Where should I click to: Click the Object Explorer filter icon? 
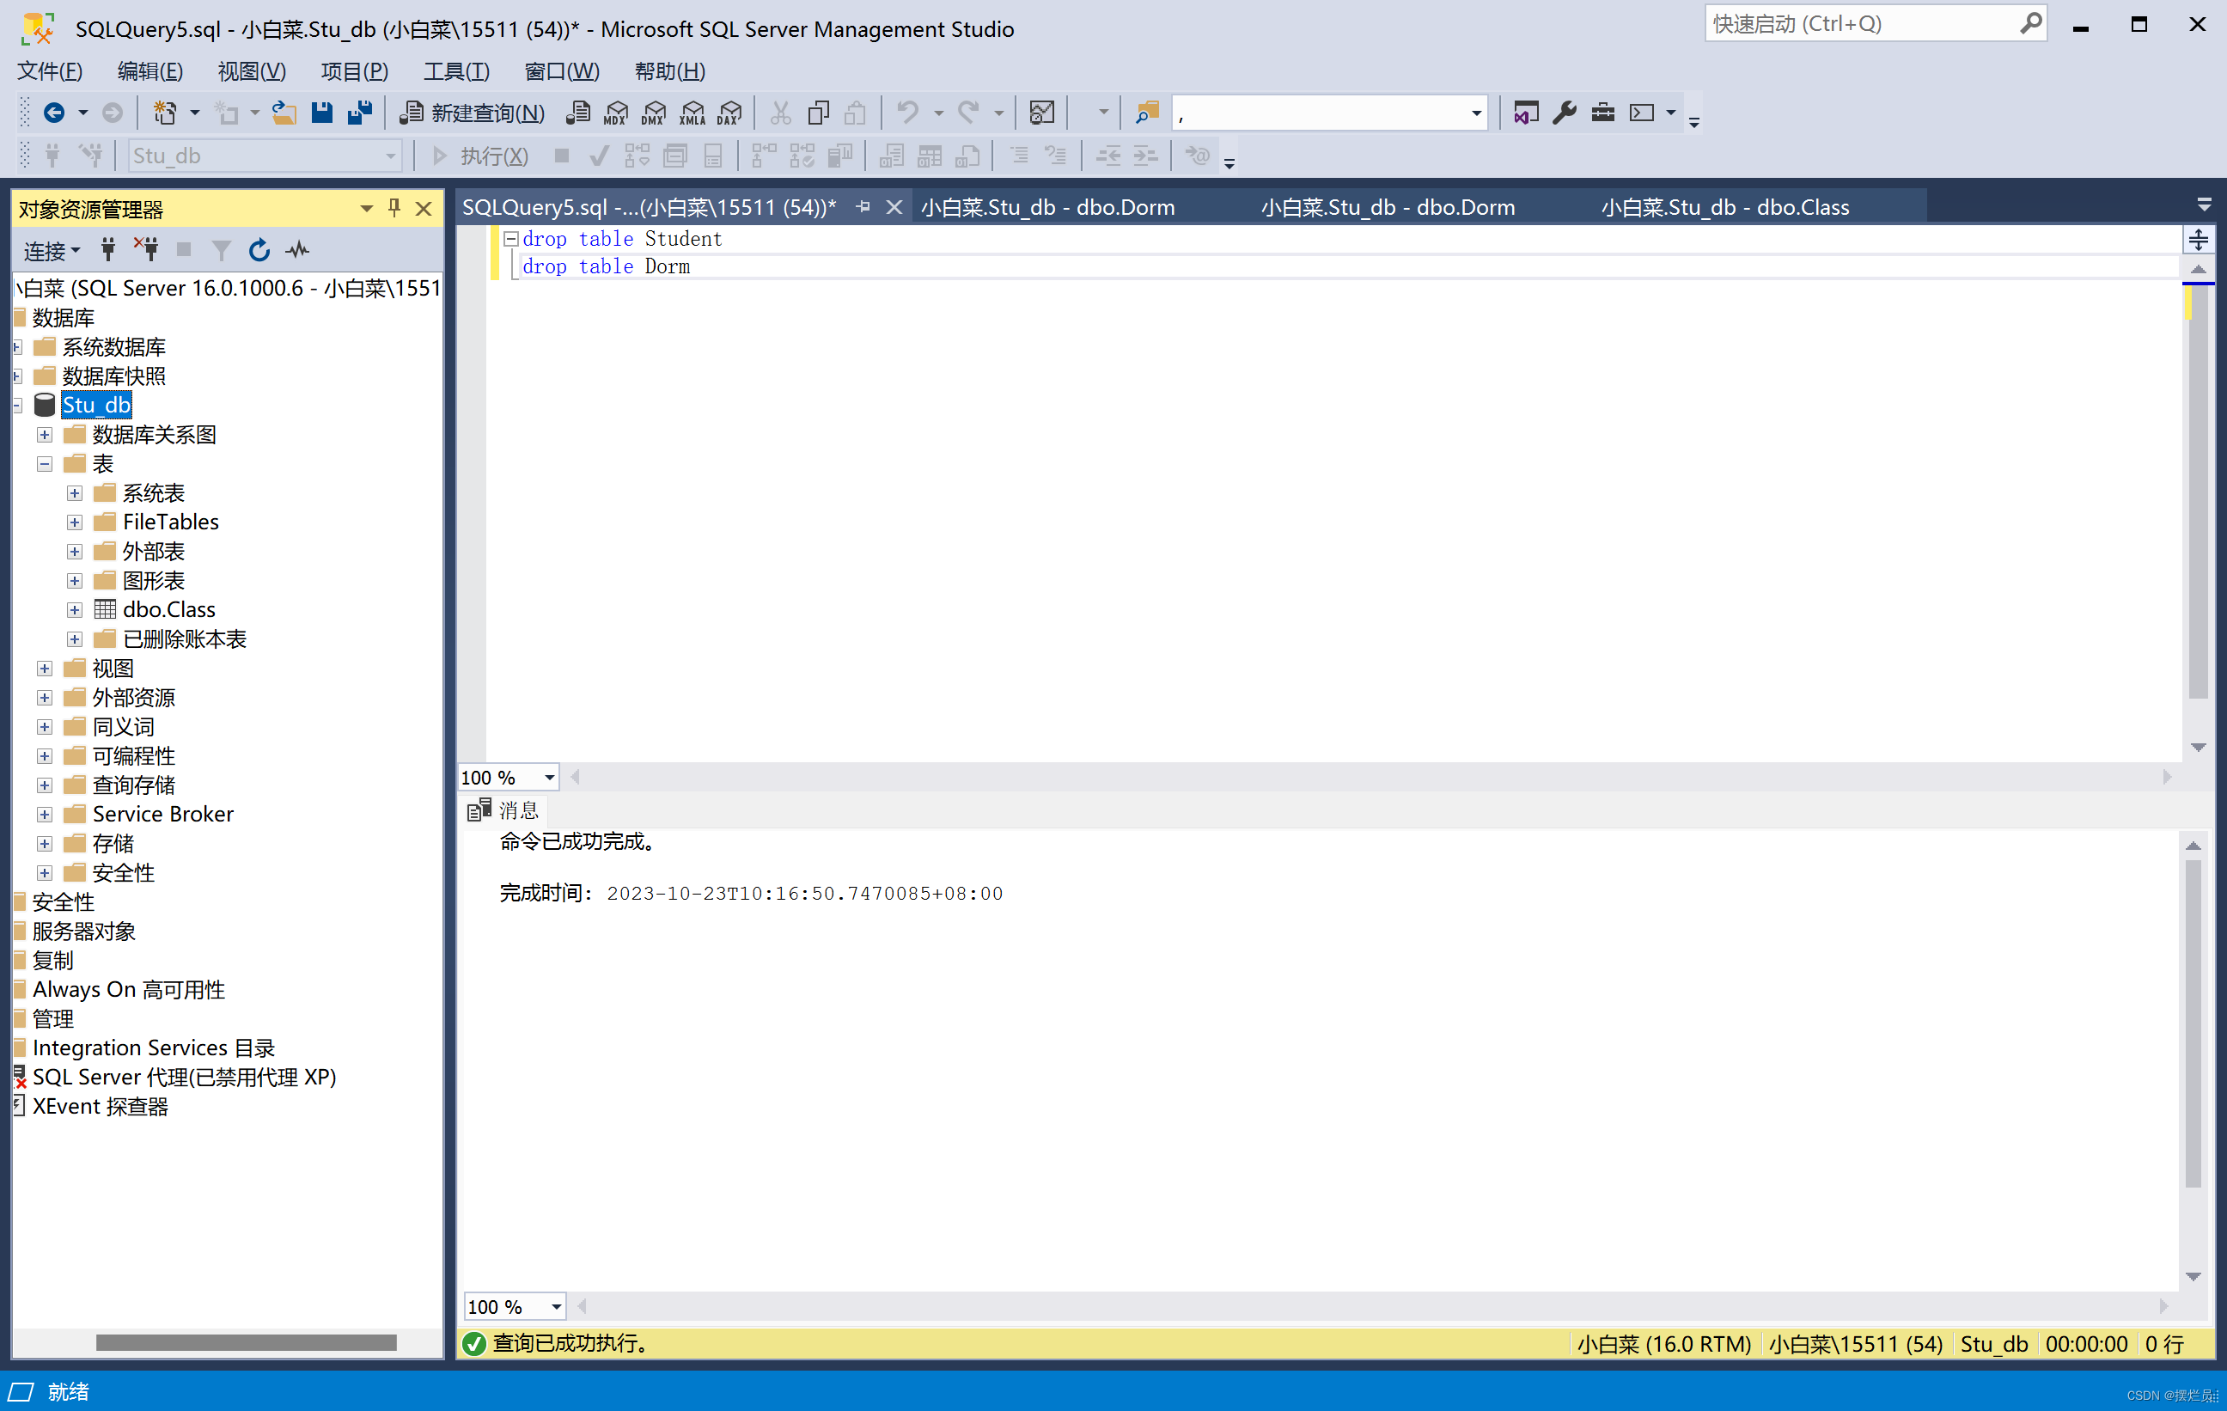coord(221,250)
